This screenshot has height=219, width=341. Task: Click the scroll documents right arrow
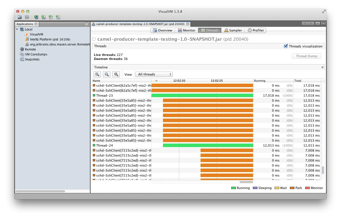pyautogui.click(x=311, y=23)
